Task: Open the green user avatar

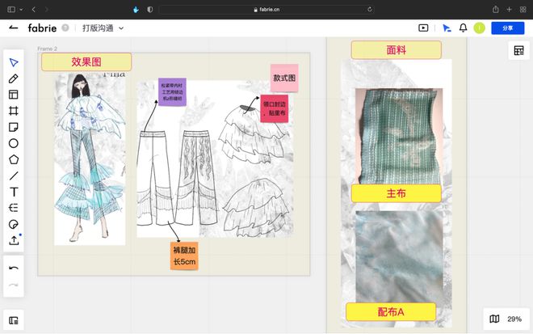Action: pyautogui.click(x=479, y=28)
